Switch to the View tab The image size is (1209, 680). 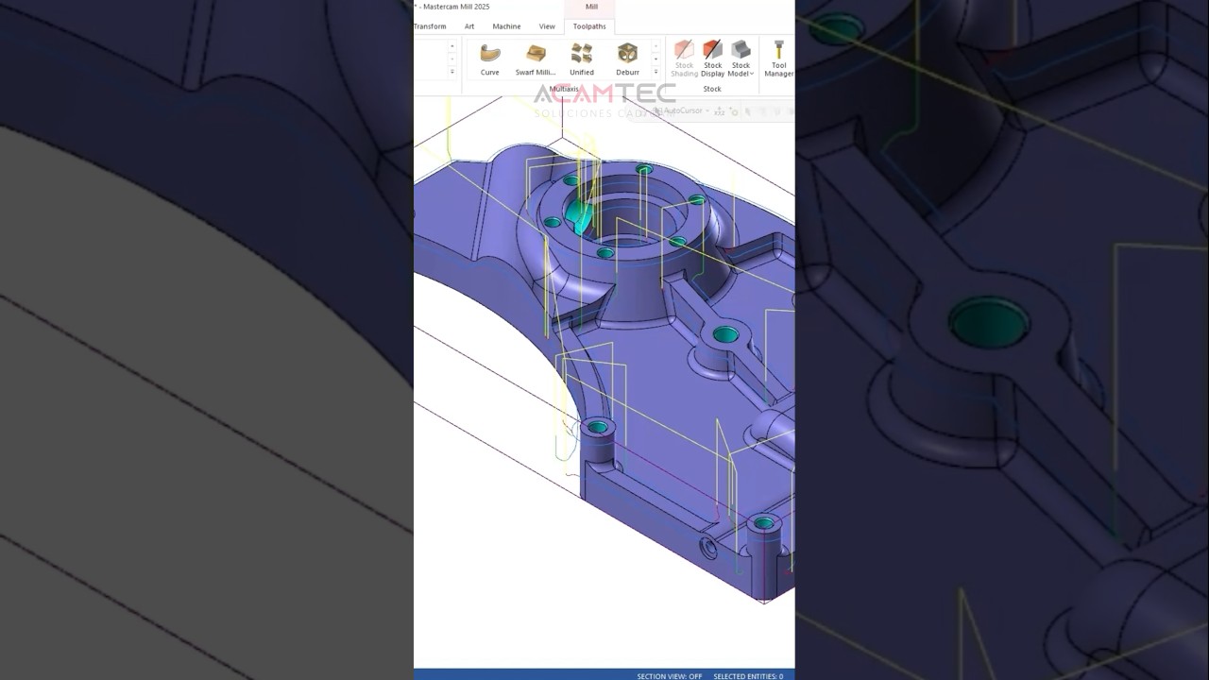click(547, 26)
